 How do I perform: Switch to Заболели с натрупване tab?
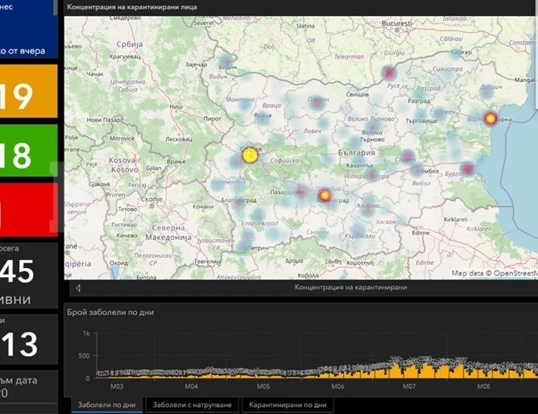coord(192,405)
